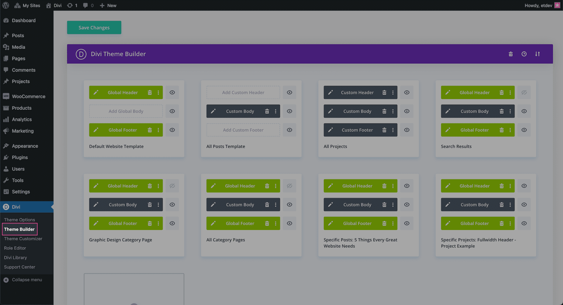Go to the Divi Library menu item
This screenshot has height=305, width=563.
[15, 257]
